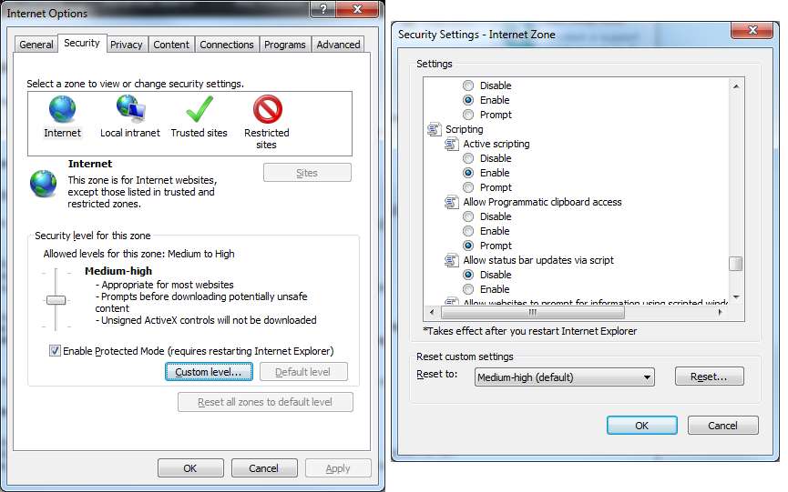Select the Local intranet zone icon
The height and width of the screenshot is (492, 788).
[130, 109]
